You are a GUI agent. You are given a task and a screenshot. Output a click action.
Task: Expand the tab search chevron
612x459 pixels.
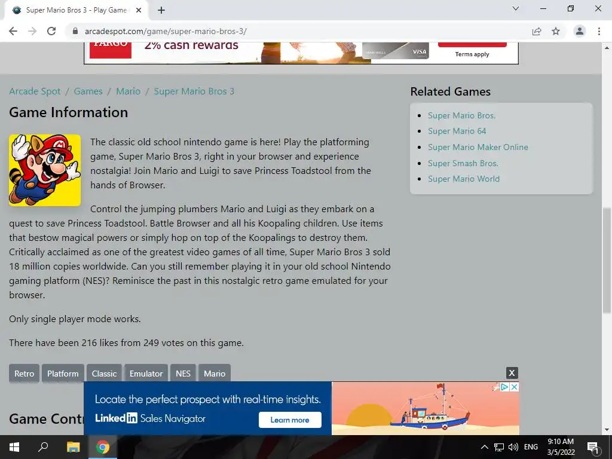coord(516,8)
